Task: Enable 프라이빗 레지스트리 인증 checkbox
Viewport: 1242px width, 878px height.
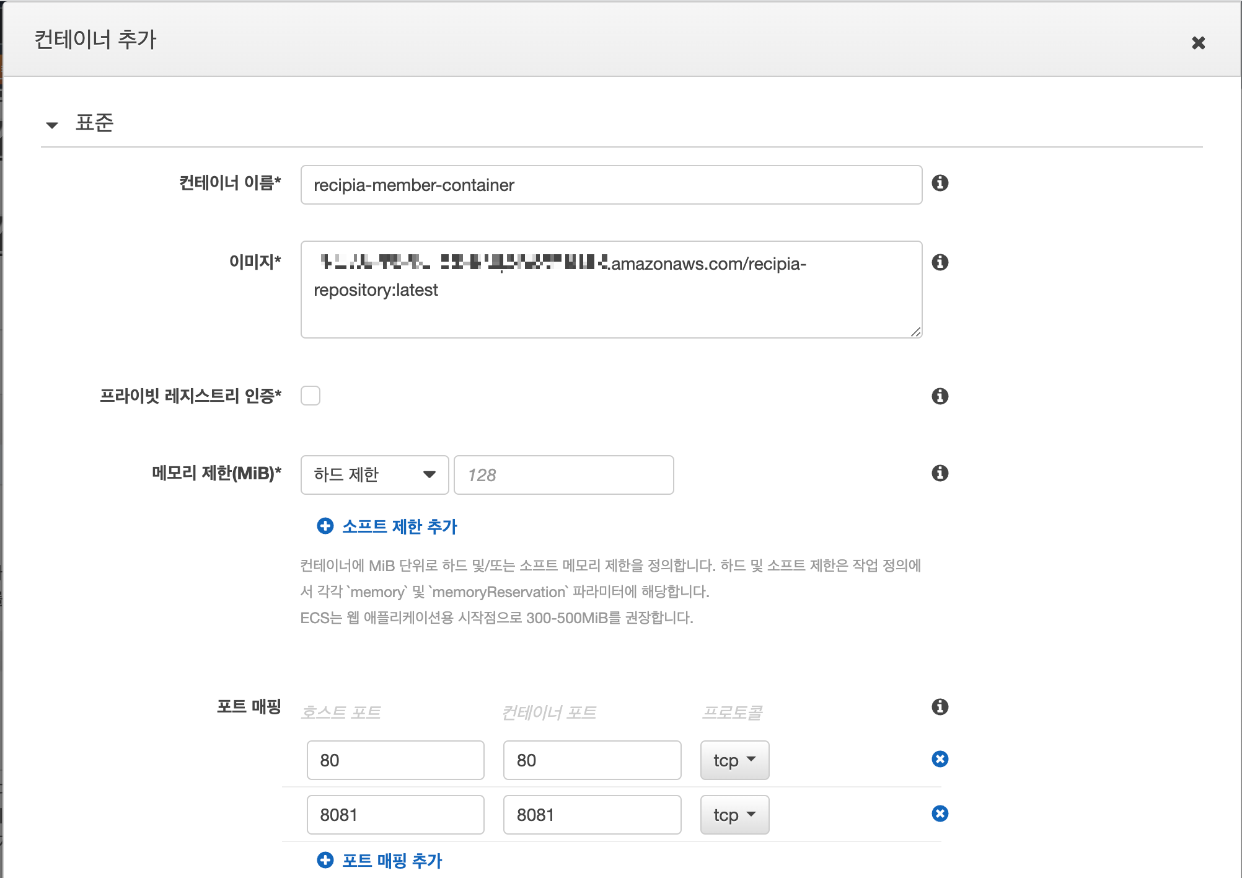Action: coord(310,396)
